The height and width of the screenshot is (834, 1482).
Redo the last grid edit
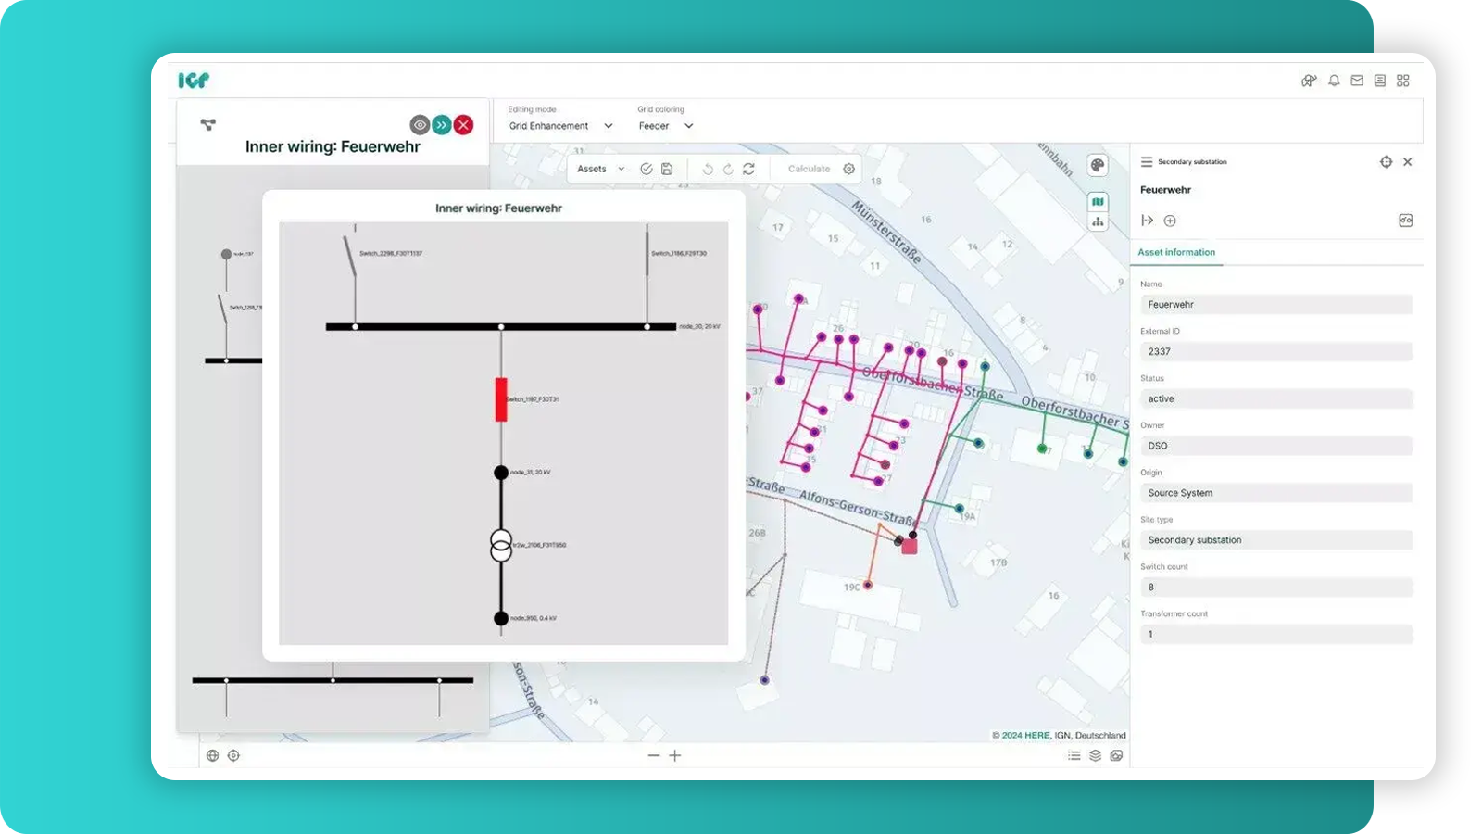728,169
